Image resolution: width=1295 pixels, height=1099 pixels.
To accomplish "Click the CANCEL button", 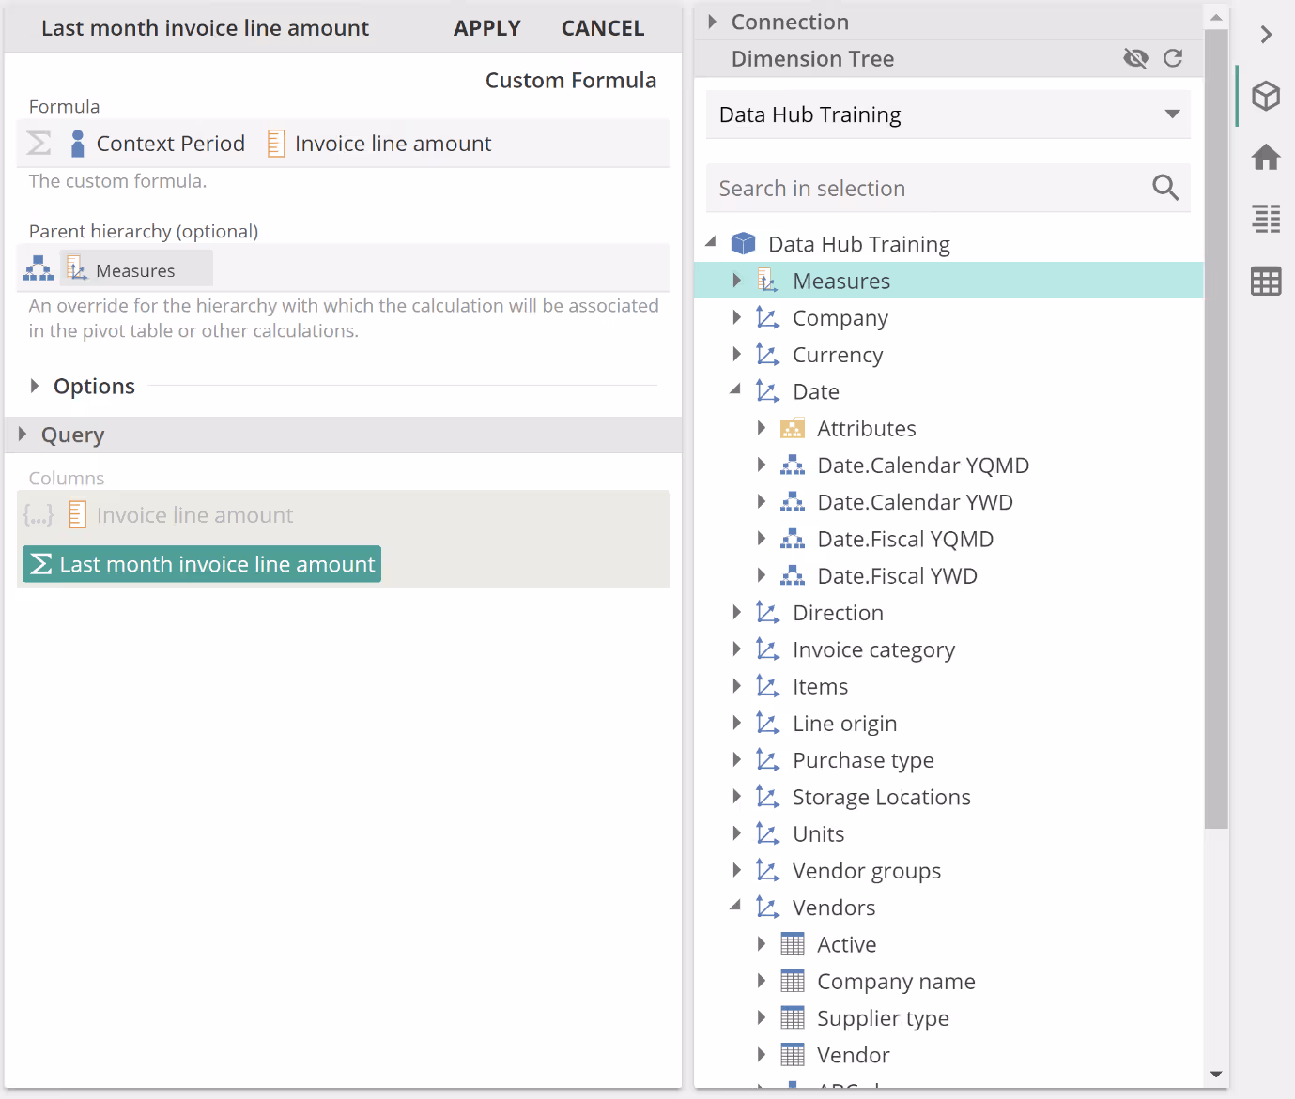I will pyautogui.click(x=602, y=28).
